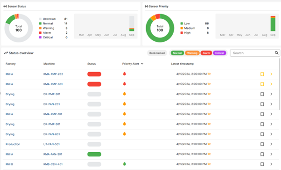Viewport: 281px width, 170px height.
Task: Open RMA-FAN-301 row chevron
Action: (271, 154)
